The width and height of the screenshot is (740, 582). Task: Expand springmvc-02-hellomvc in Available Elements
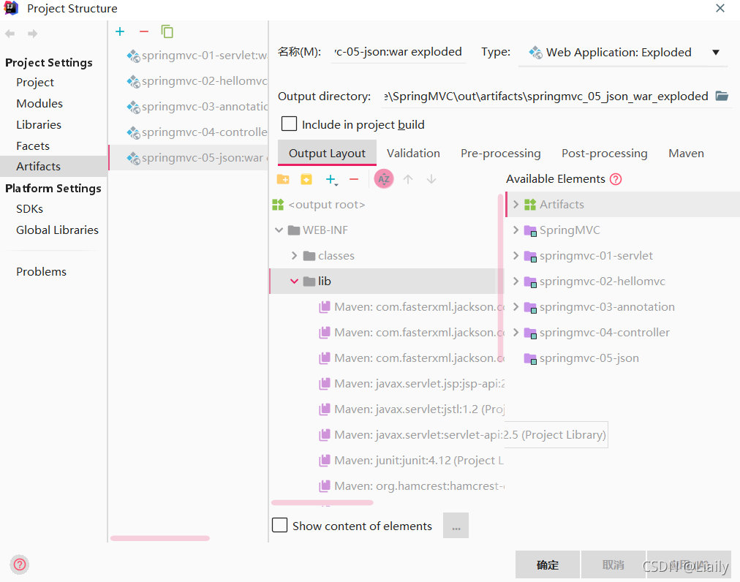(516, 281)
